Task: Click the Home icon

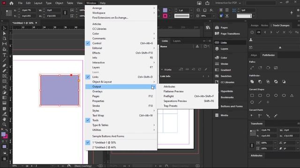Action: [11, 3]
